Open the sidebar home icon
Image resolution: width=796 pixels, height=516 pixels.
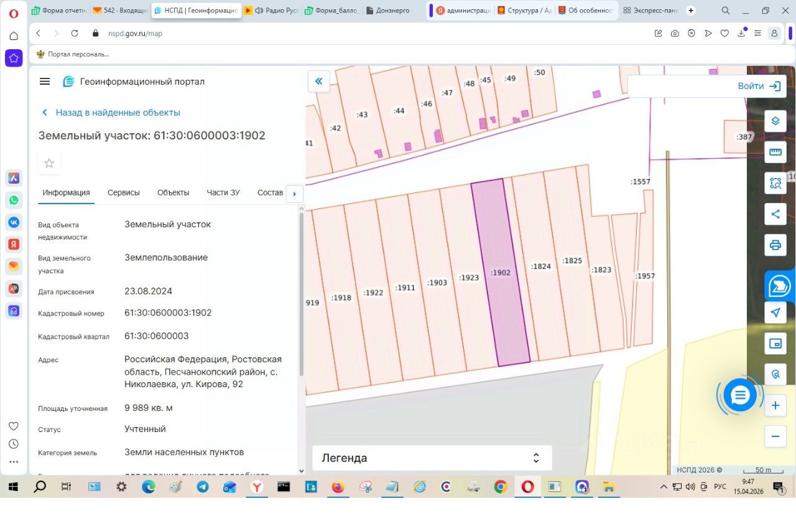14,36
